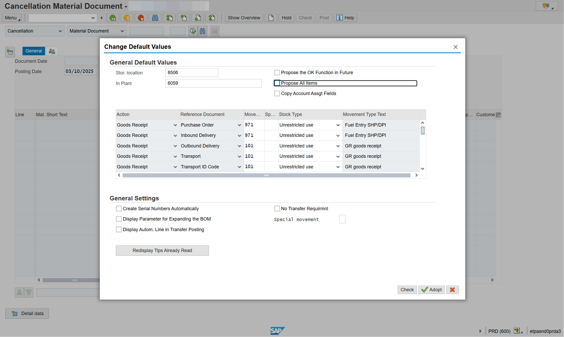Click the blank document icon beside Show Overview
The height and width of the screenshot is (337, 564).
pyautogui.click(x=271, y=18)
